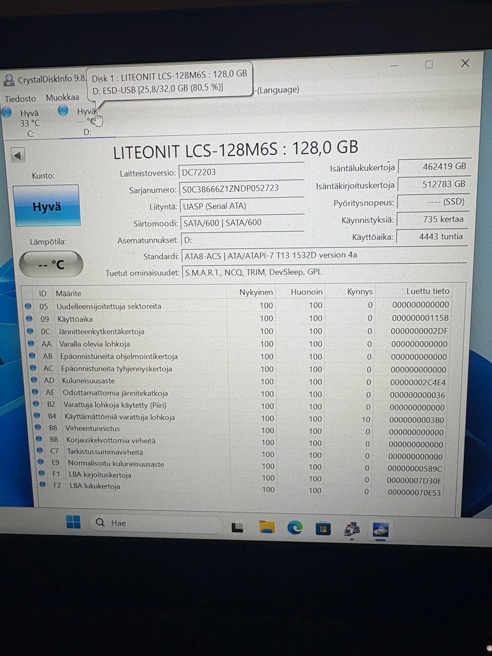
Task: Click the host writes value 512783 GB
Action: 434,184
